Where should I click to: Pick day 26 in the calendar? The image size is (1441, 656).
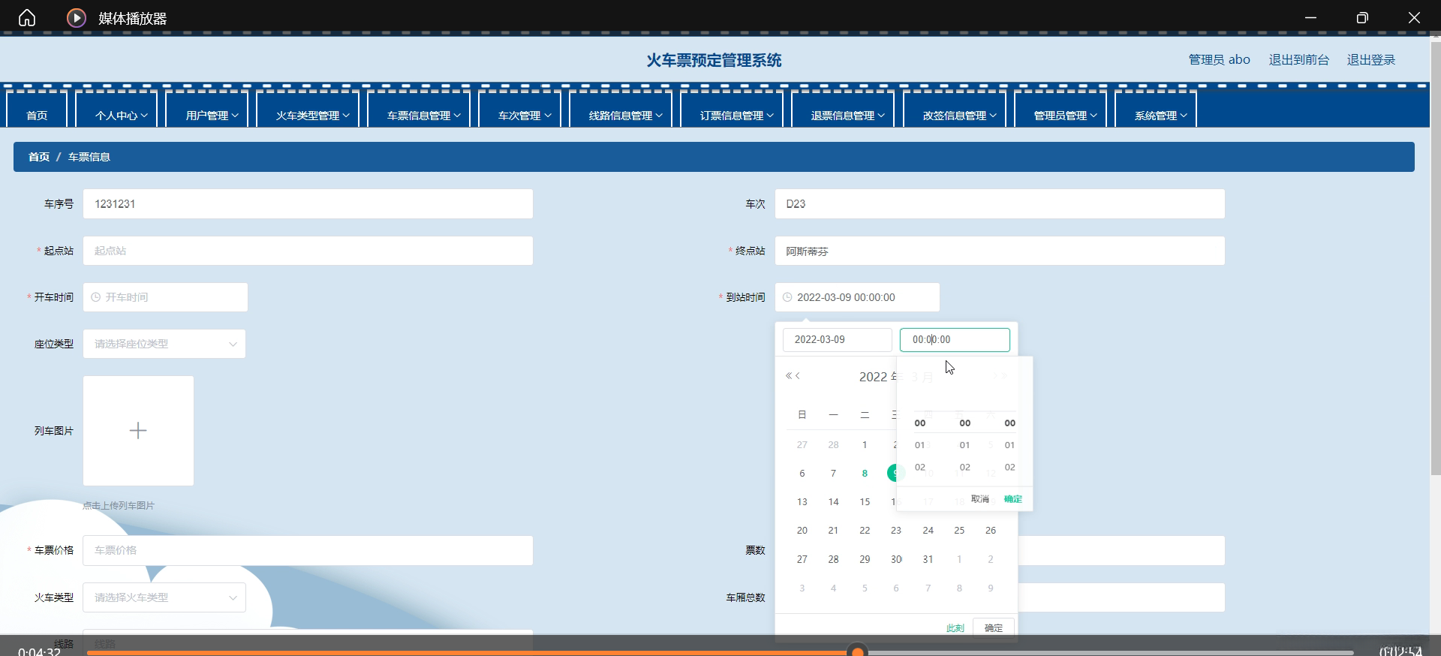coord(991,530)
